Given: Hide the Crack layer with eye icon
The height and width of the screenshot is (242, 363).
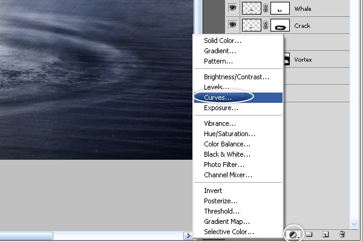Looking at the screenshot, I should pyautogui.click(x=232, y=25).
